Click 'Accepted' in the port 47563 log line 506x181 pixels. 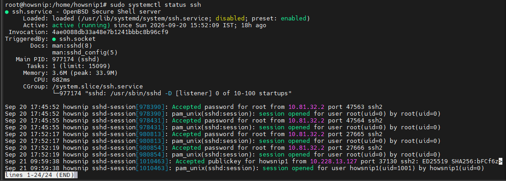(187, 107)
